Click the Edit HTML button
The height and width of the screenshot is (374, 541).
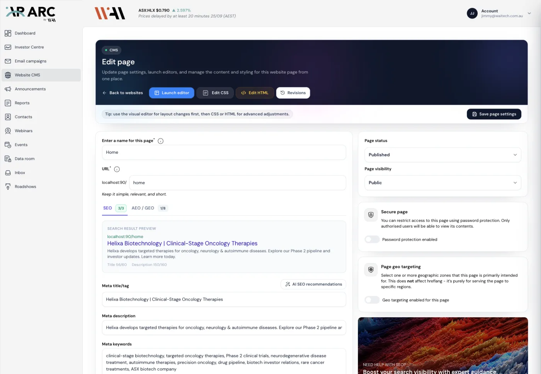click(x=255, y=93)
